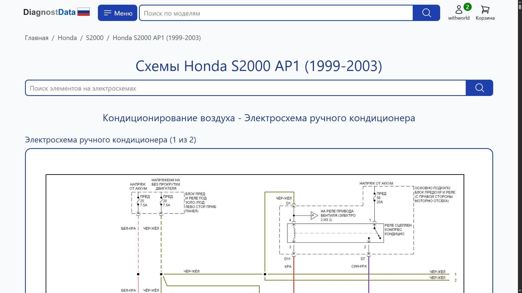The width and height of the screenshot is (522, 293).
Task: Go to Главная breadcrumb link
Action: click(37, 38)
